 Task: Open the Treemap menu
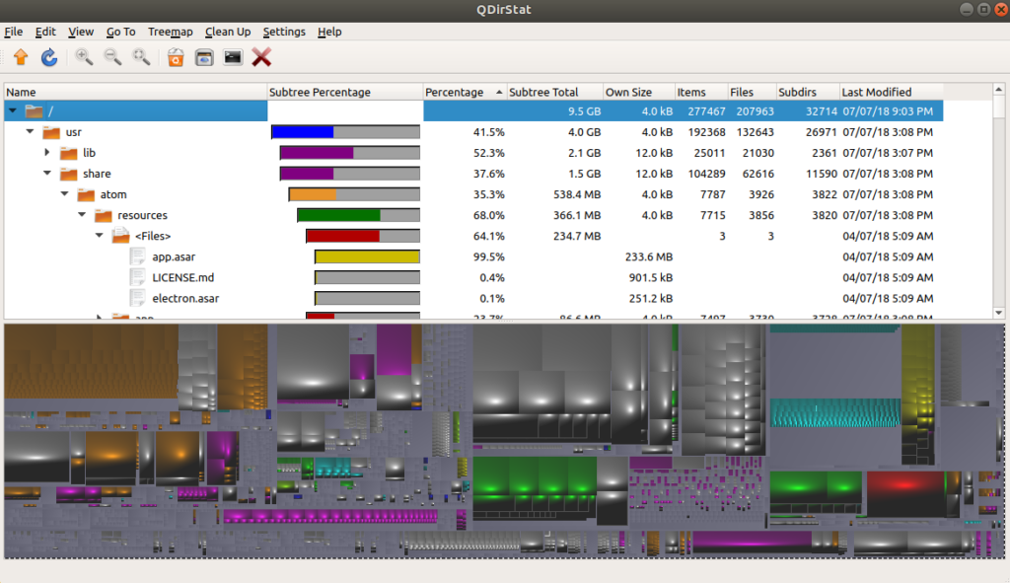click(170, 32)
